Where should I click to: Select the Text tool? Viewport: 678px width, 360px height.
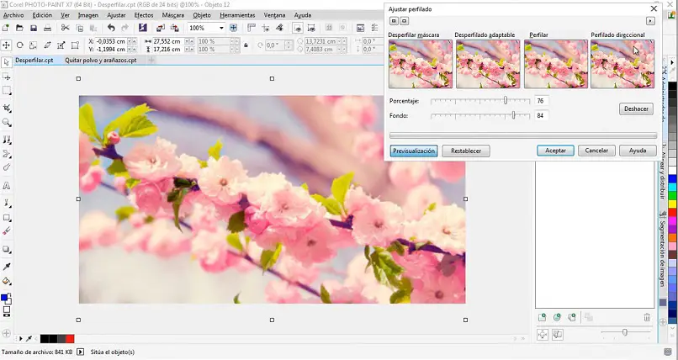point(7,186)
